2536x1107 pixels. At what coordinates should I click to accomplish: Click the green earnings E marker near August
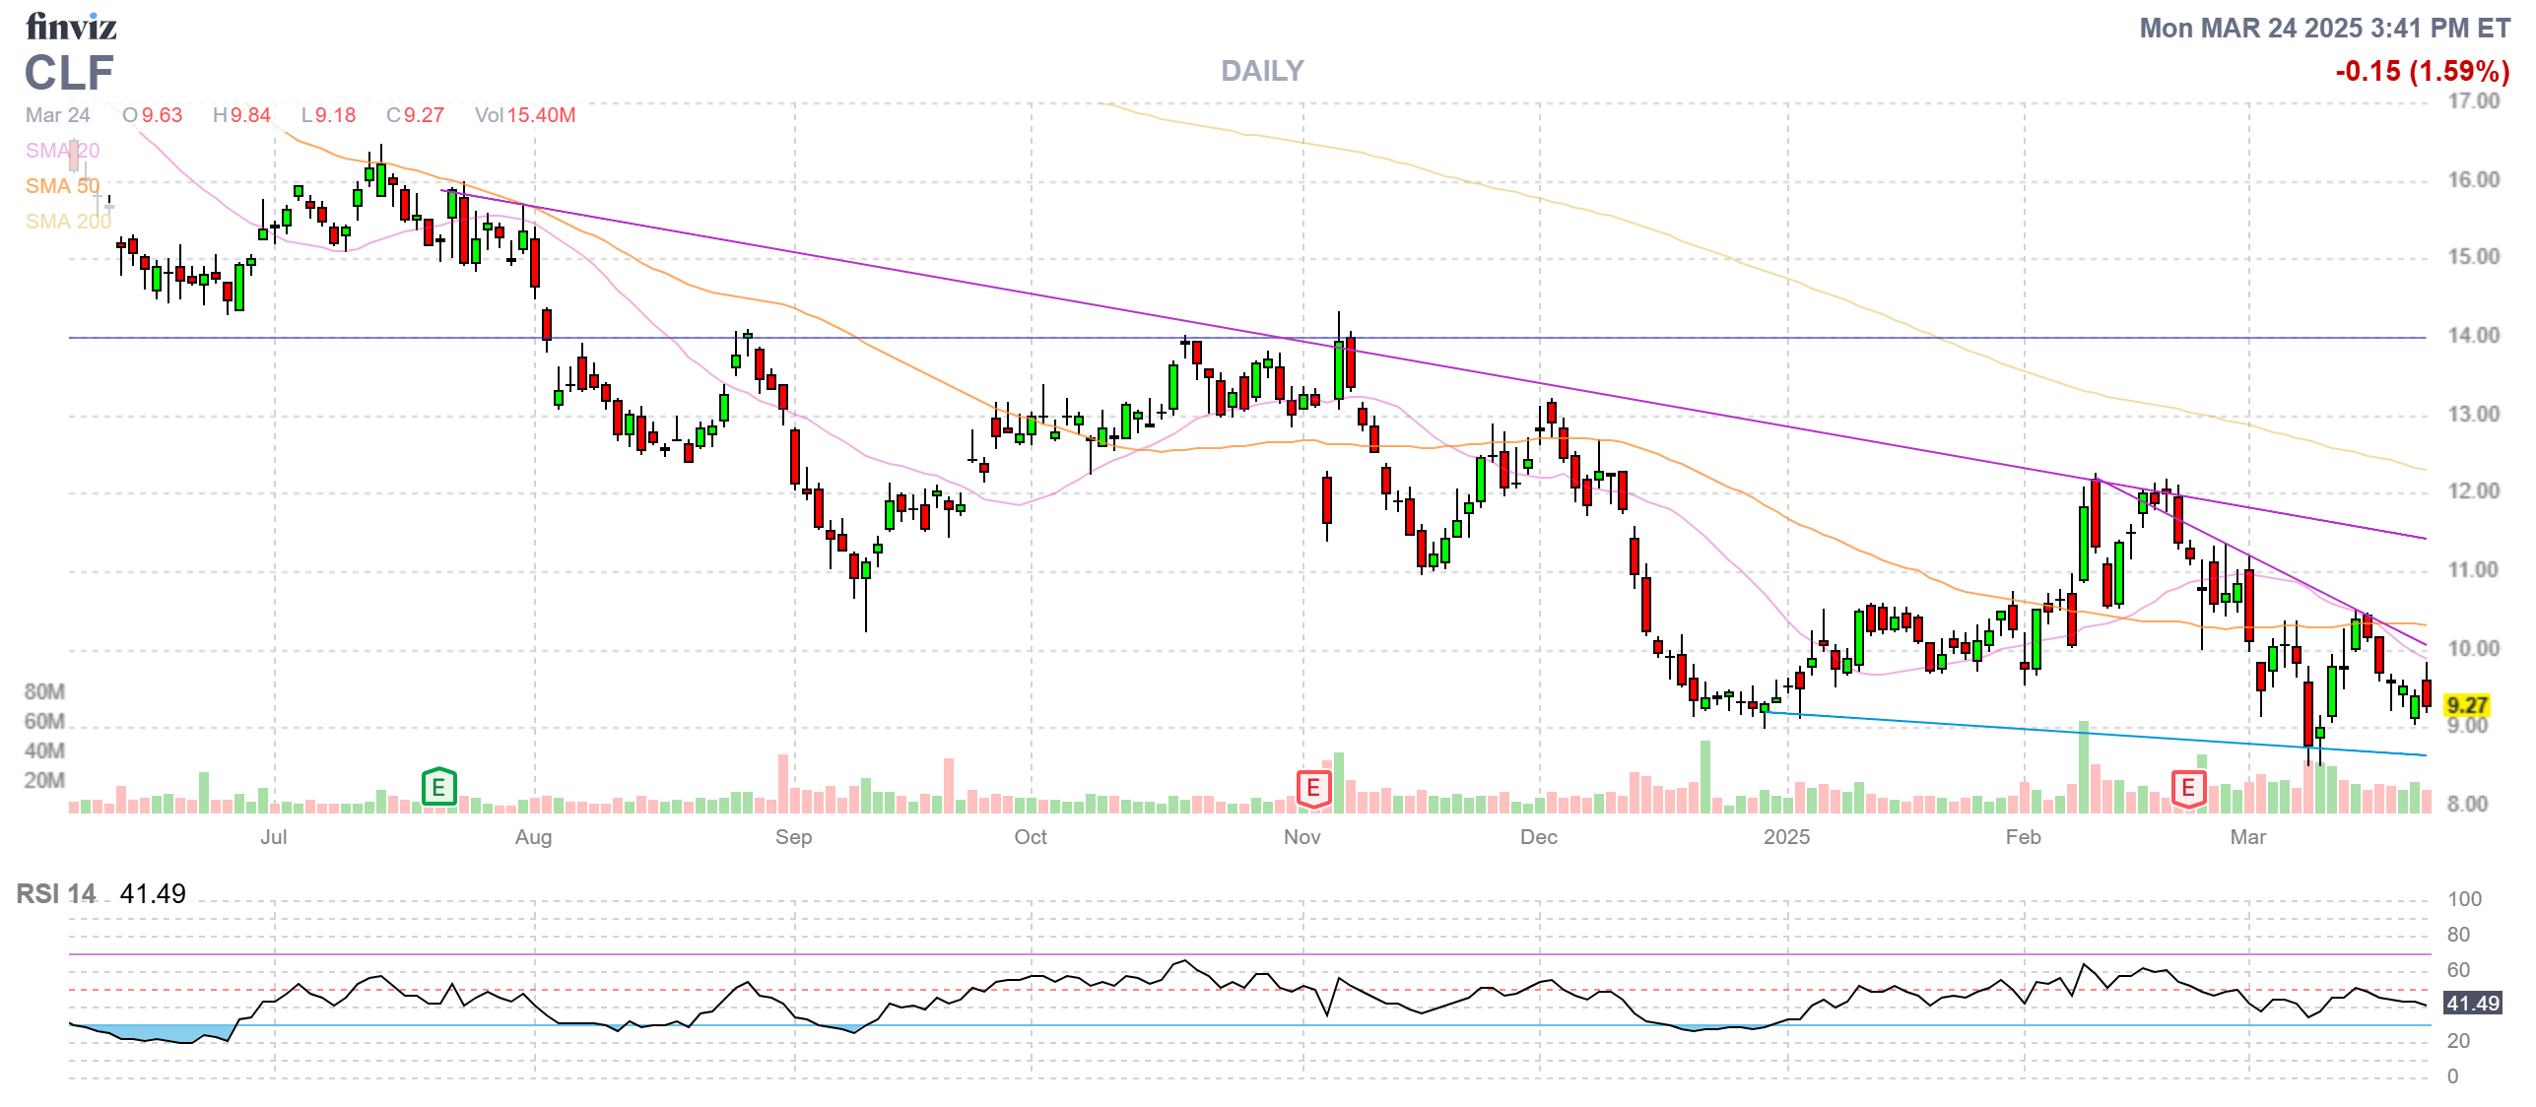click(x=438, y=787)
